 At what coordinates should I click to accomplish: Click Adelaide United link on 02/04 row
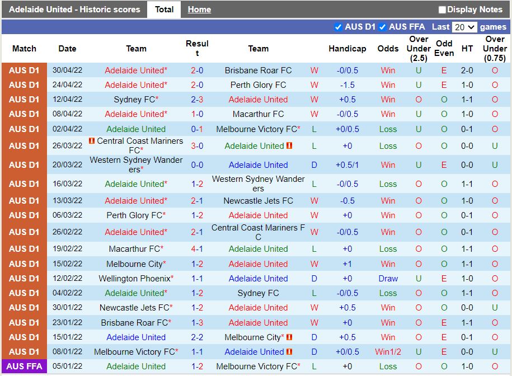pyautogui.click(x=136, y=129)
